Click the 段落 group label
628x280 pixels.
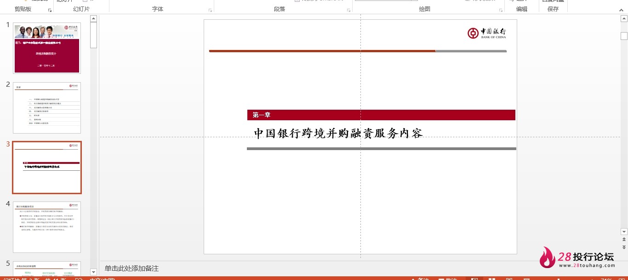(x=280, y=9)
